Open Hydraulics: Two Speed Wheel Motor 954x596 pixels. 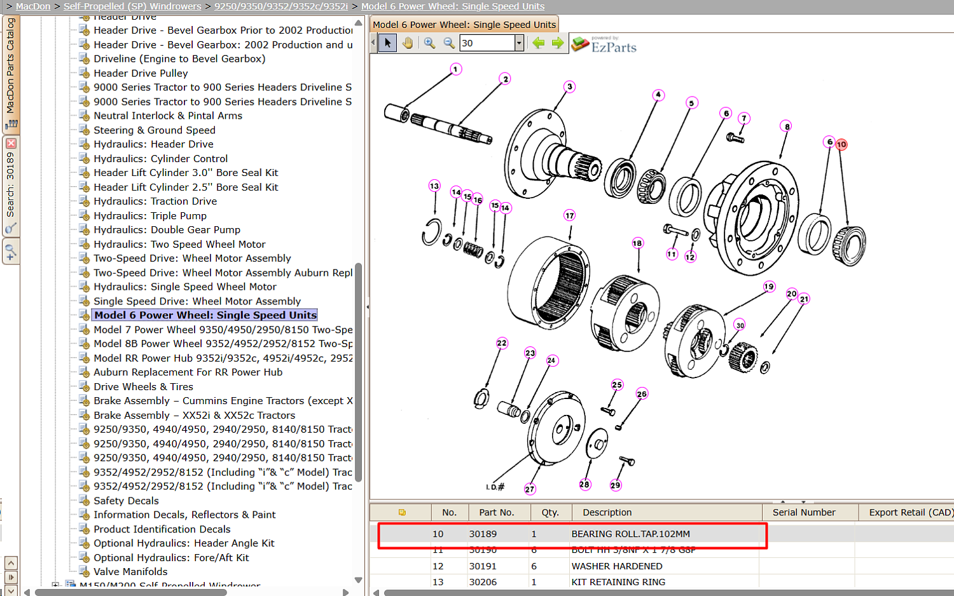coord(179,245)
